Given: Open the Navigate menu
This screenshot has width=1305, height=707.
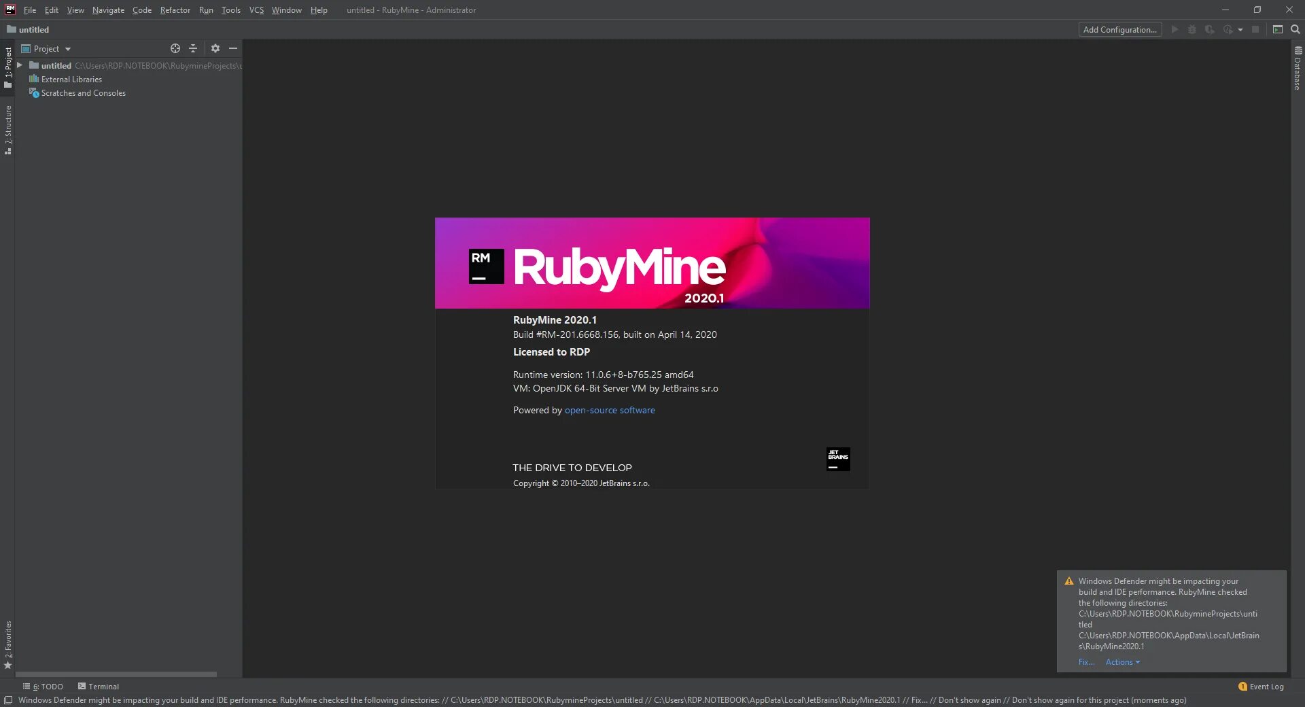Looking at the screenshot, I should click(108, 10).
